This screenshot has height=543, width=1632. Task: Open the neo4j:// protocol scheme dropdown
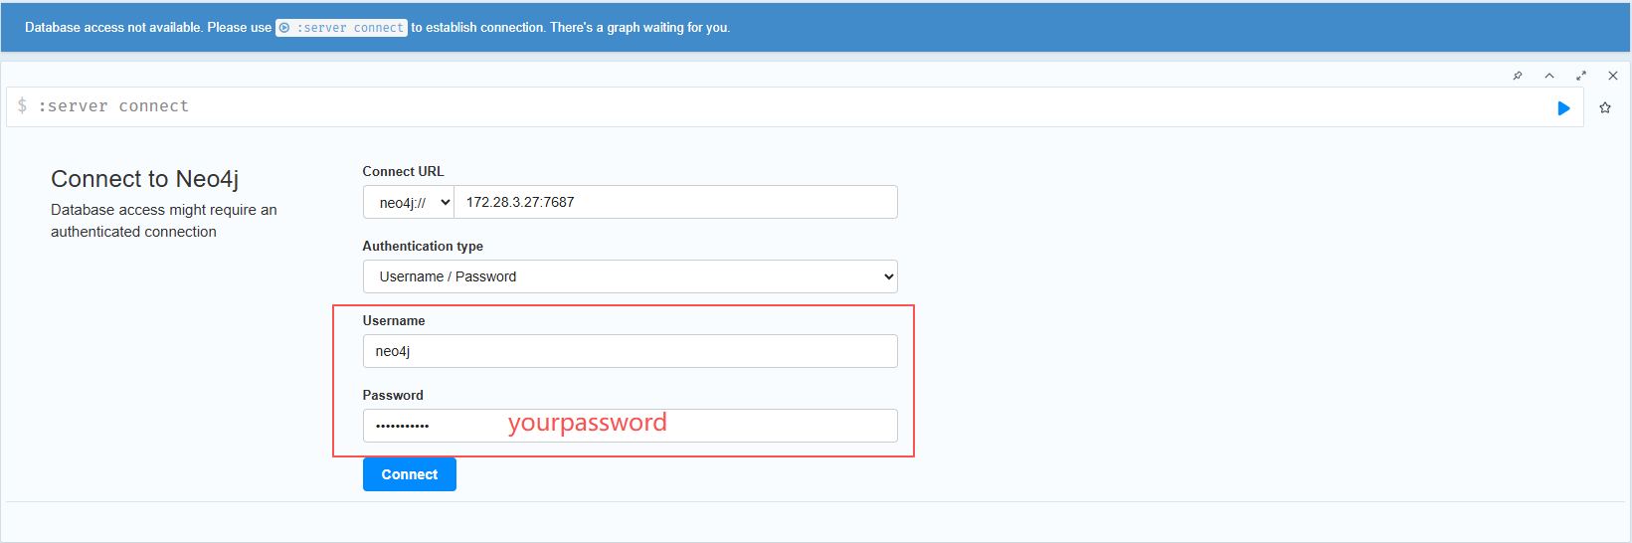click(x=409, y=202)
